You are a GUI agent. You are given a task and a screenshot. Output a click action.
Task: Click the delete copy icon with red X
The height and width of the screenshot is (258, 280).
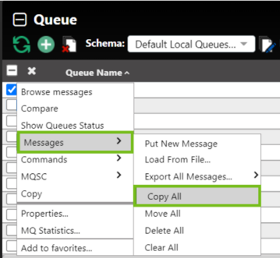click(69, 44)
